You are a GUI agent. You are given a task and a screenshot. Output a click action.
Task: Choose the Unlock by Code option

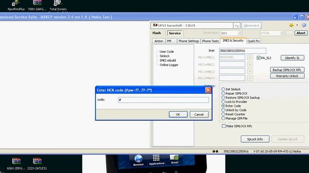223,110
